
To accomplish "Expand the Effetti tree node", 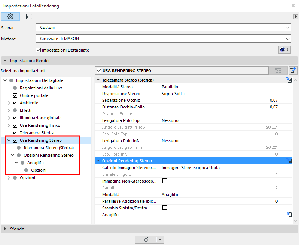I will click(9, 110).
